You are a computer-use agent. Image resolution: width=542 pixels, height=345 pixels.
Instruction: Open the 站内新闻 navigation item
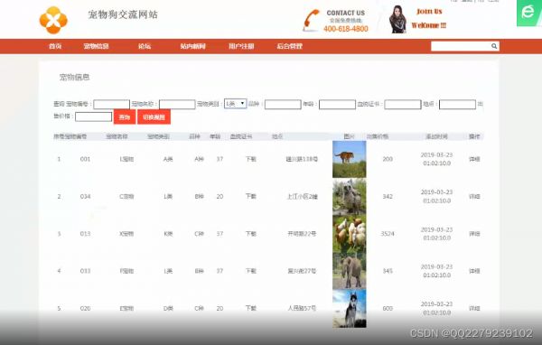pyautogui.click(x=192, y=46)
